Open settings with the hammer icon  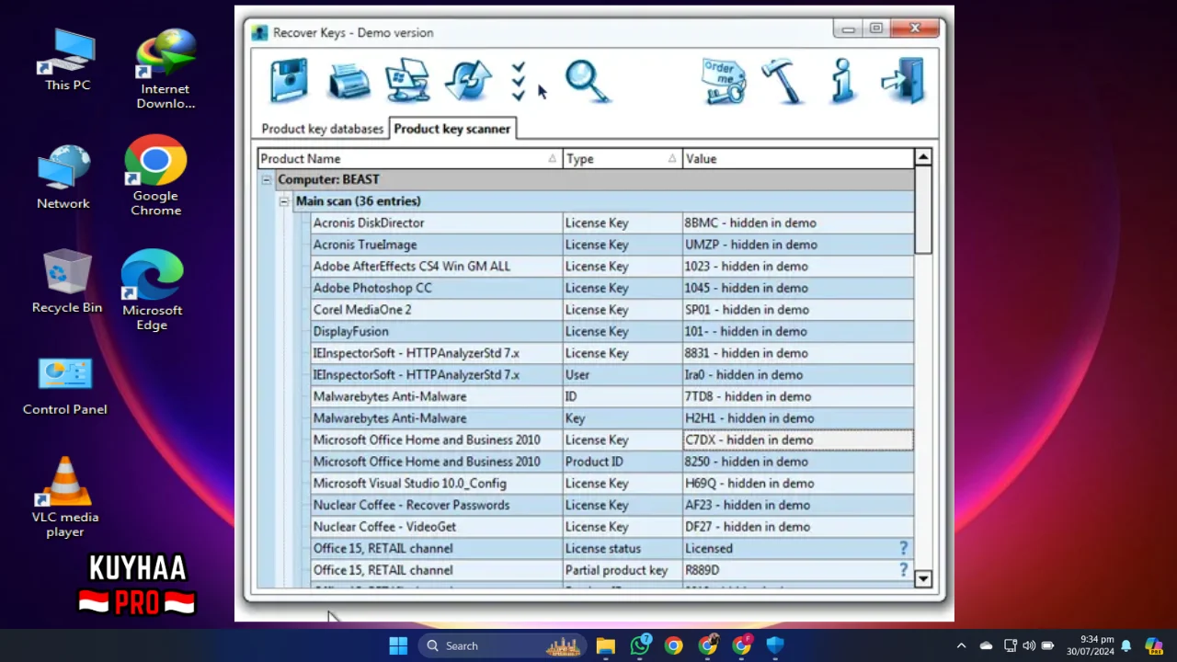tap(783, 80)
